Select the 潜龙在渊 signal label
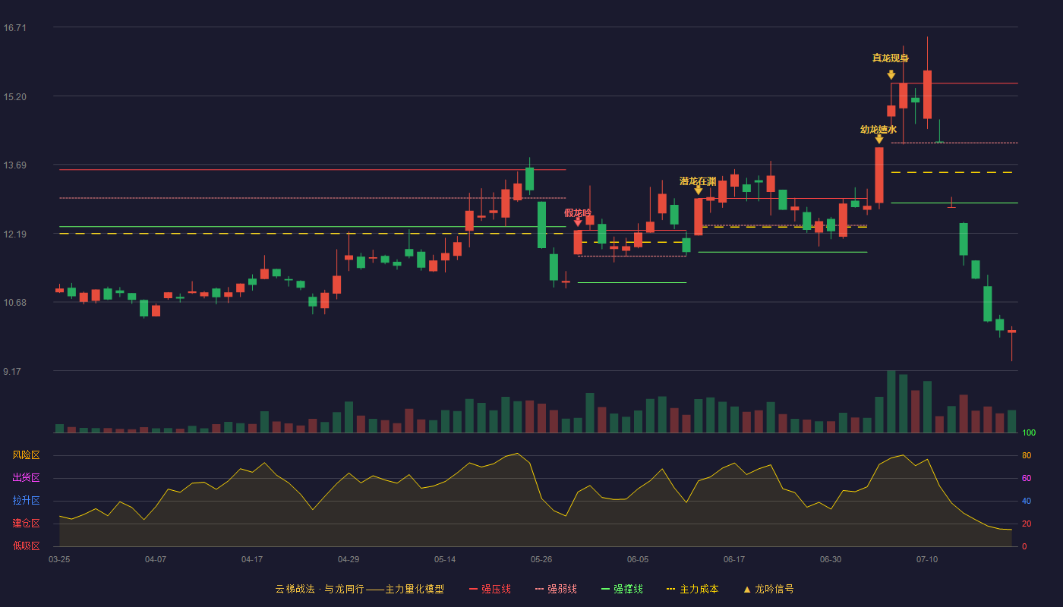The image size is (1063, 607). tap(698, 181)
